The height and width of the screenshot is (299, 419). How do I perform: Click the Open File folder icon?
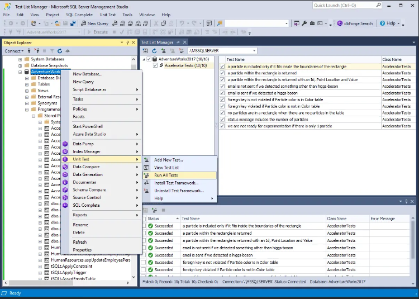pos(58,23)
